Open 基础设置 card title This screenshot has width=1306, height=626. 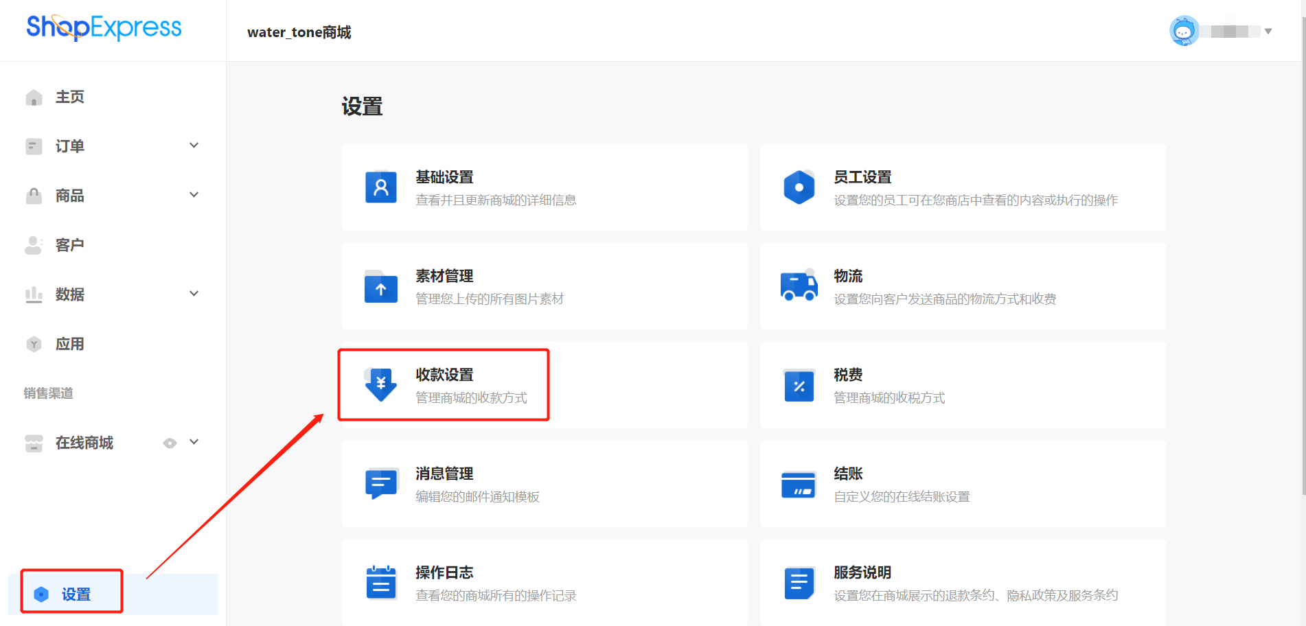[444, 177]
